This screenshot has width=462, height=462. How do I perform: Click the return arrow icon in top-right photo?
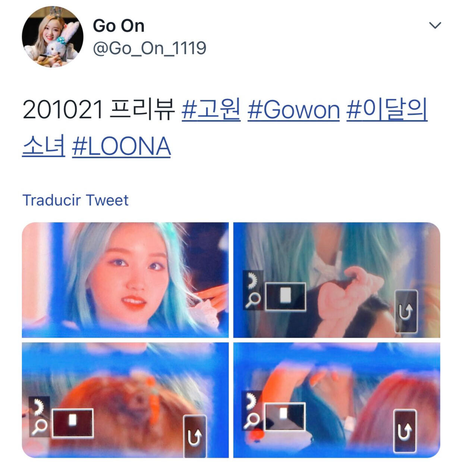coord(406,312)
